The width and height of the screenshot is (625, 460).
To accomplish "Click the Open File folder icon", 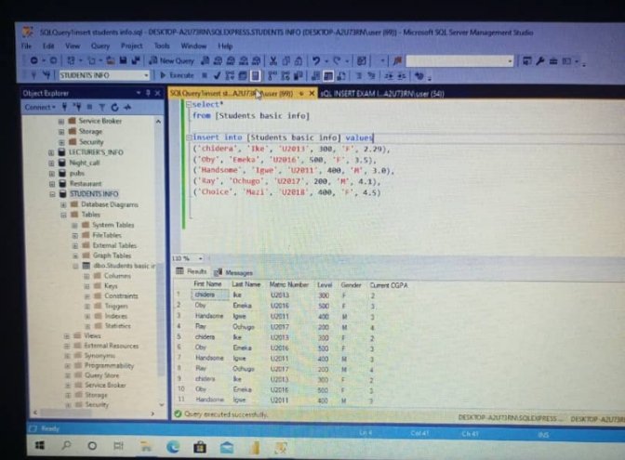I will (111, 60).
